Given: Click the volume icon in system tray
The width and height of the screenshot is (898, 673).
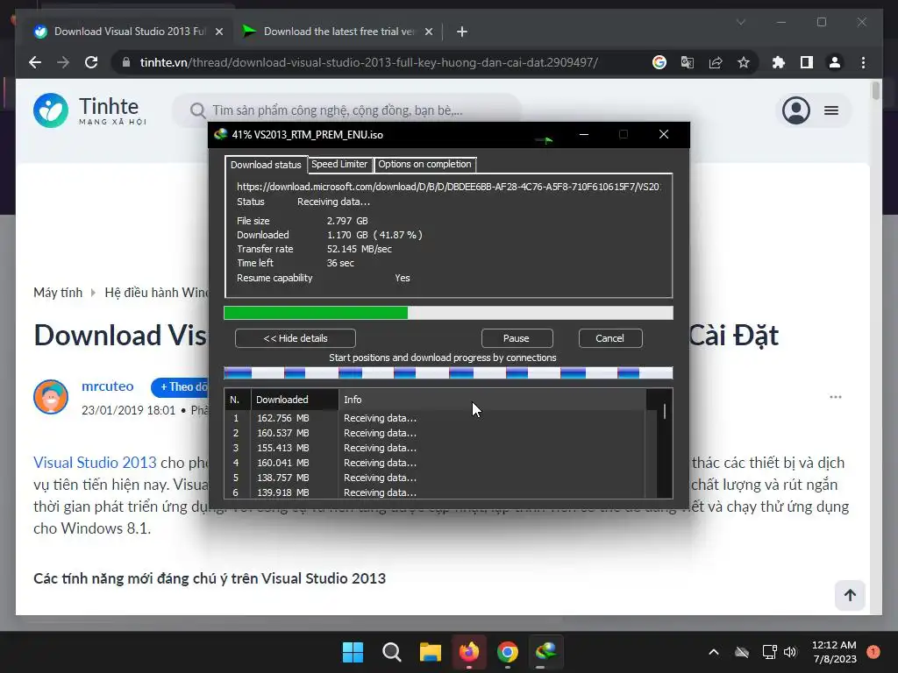Looking at the screenshot, I should click(790, 652).
